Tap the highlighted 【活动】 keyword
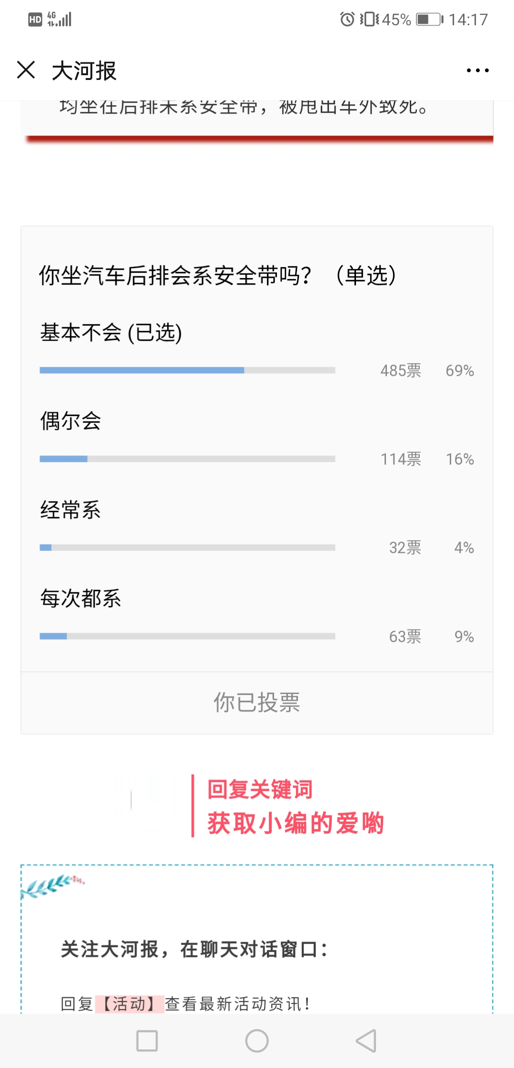 pyautogui.click(x=129, y=1004)
